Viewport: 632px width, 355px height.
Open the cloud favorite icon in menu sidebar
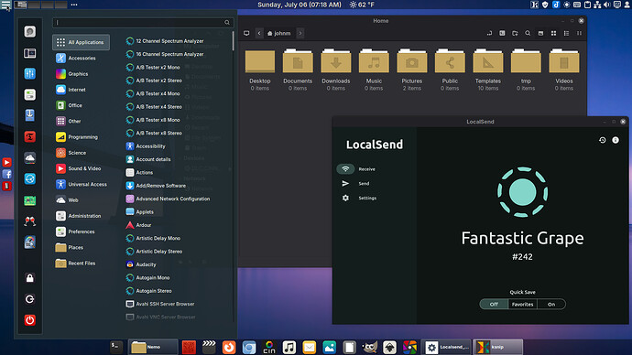30,157
